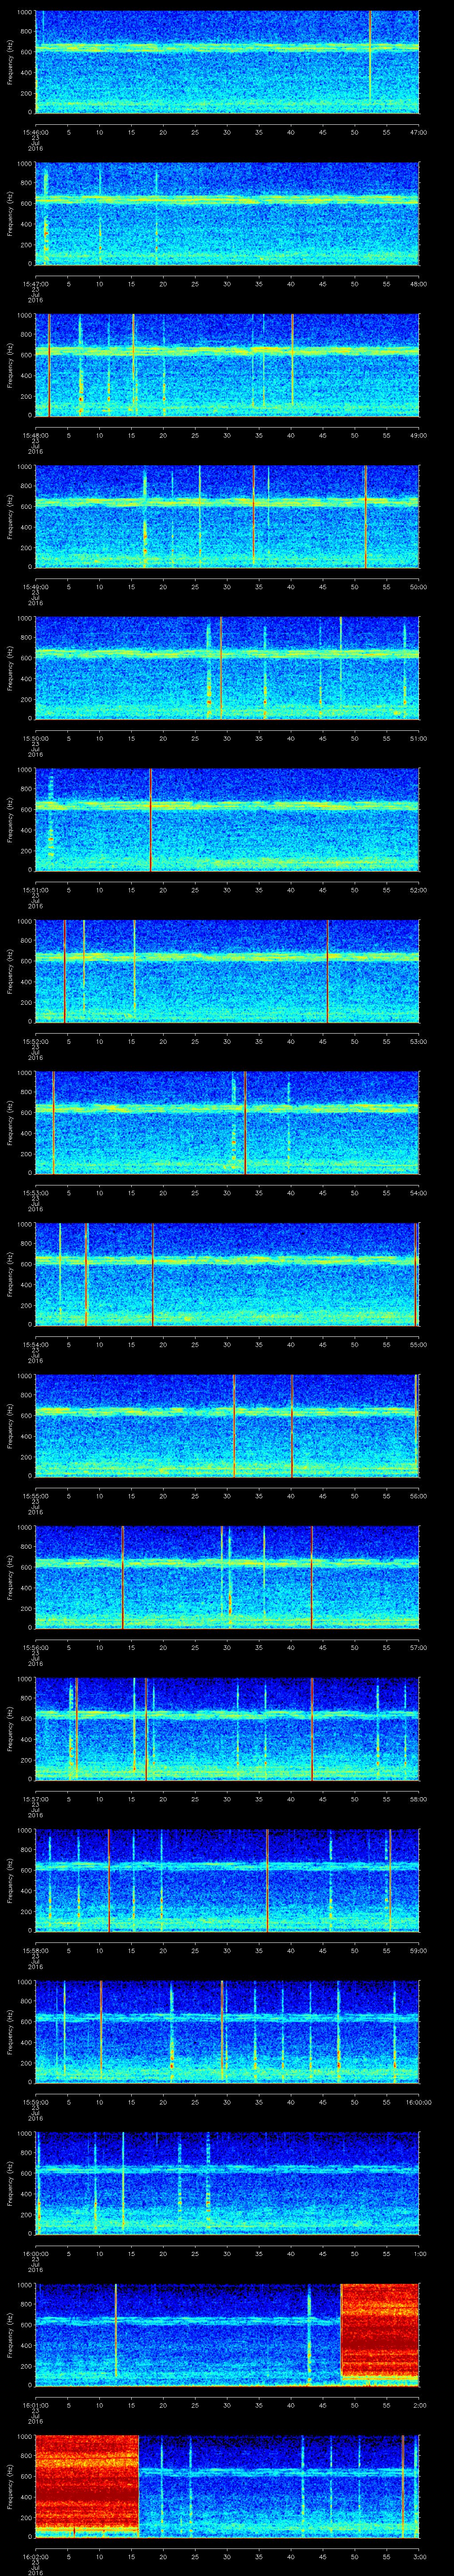Click the 3:00 end time label
Viewport: 454px width, 2576px height.
point(420,2556)
